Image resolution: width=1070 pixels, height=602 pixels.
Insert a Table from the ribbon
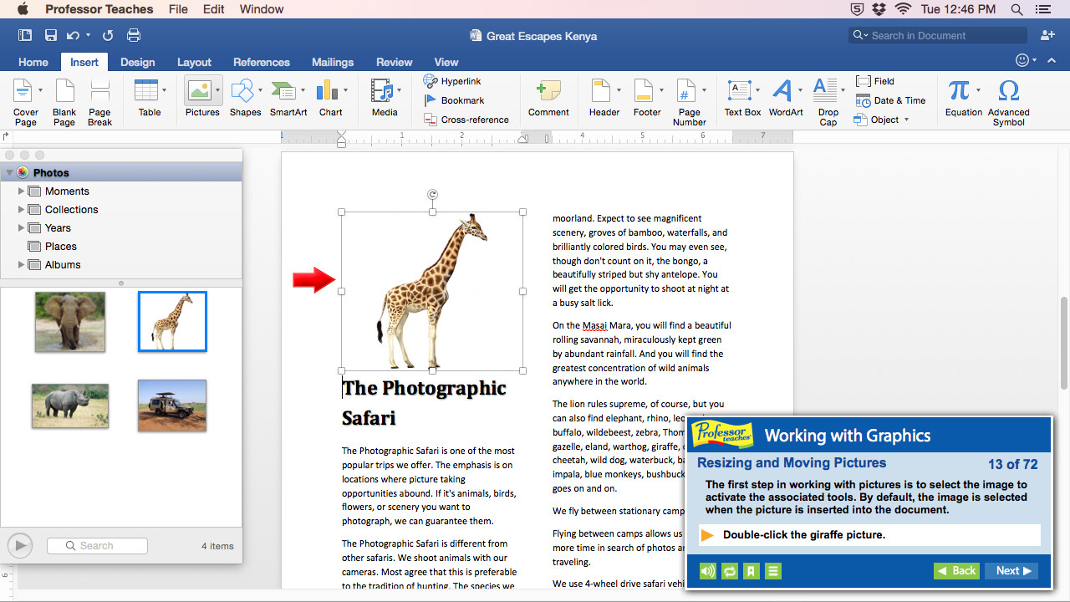146,91
